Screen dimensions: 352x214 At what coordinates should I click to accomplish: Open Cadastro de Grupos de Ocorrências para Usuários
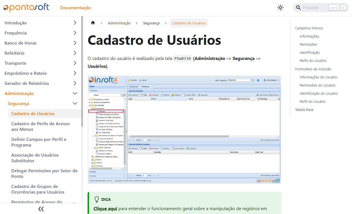pyautogui.click(x=44, y=189)
